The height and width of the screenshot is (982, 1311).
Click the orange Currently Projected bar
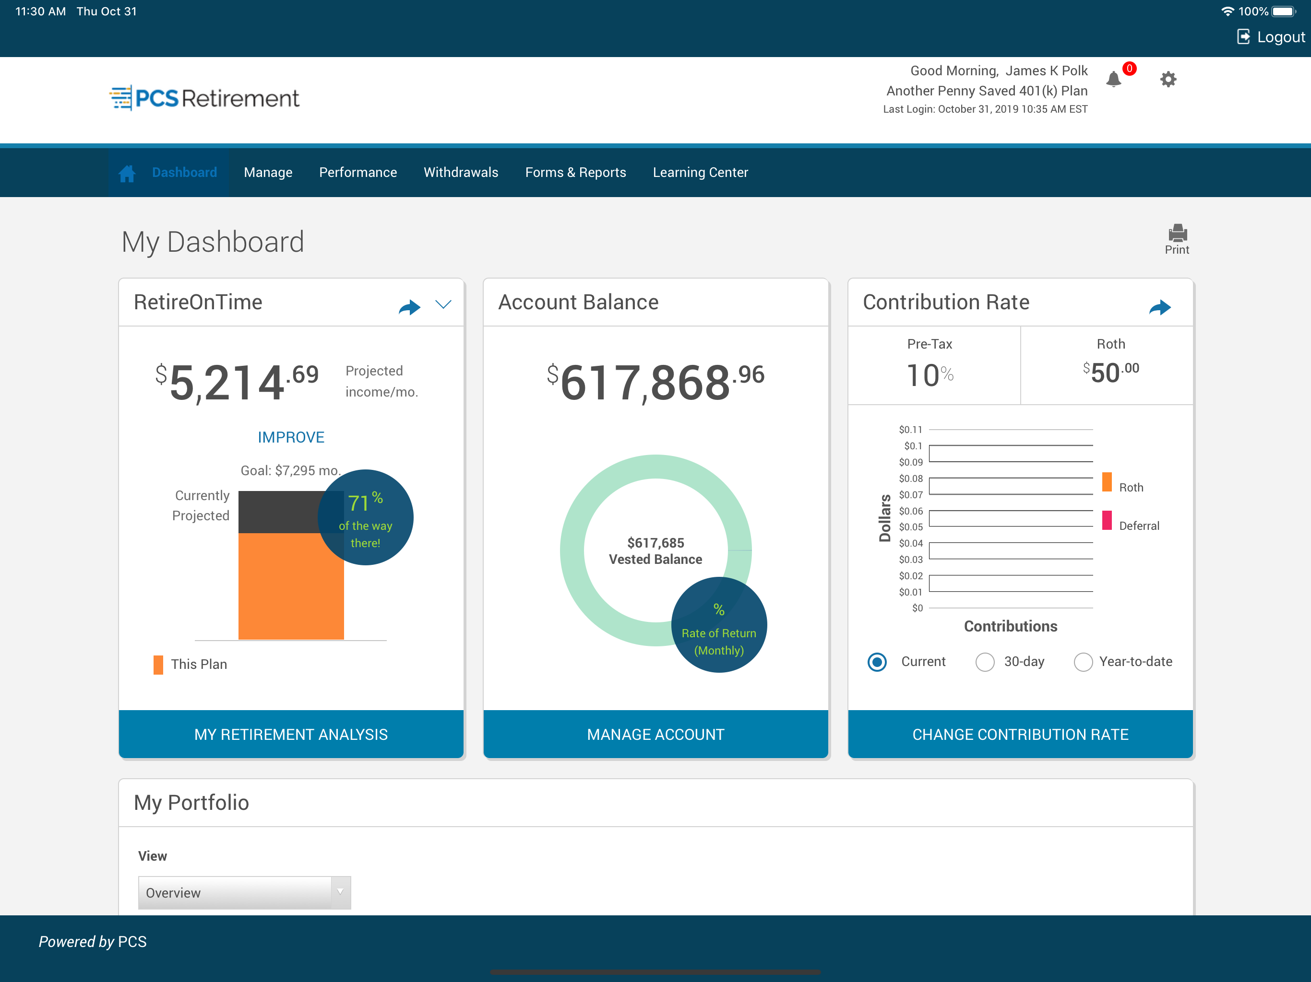point(291,586)
